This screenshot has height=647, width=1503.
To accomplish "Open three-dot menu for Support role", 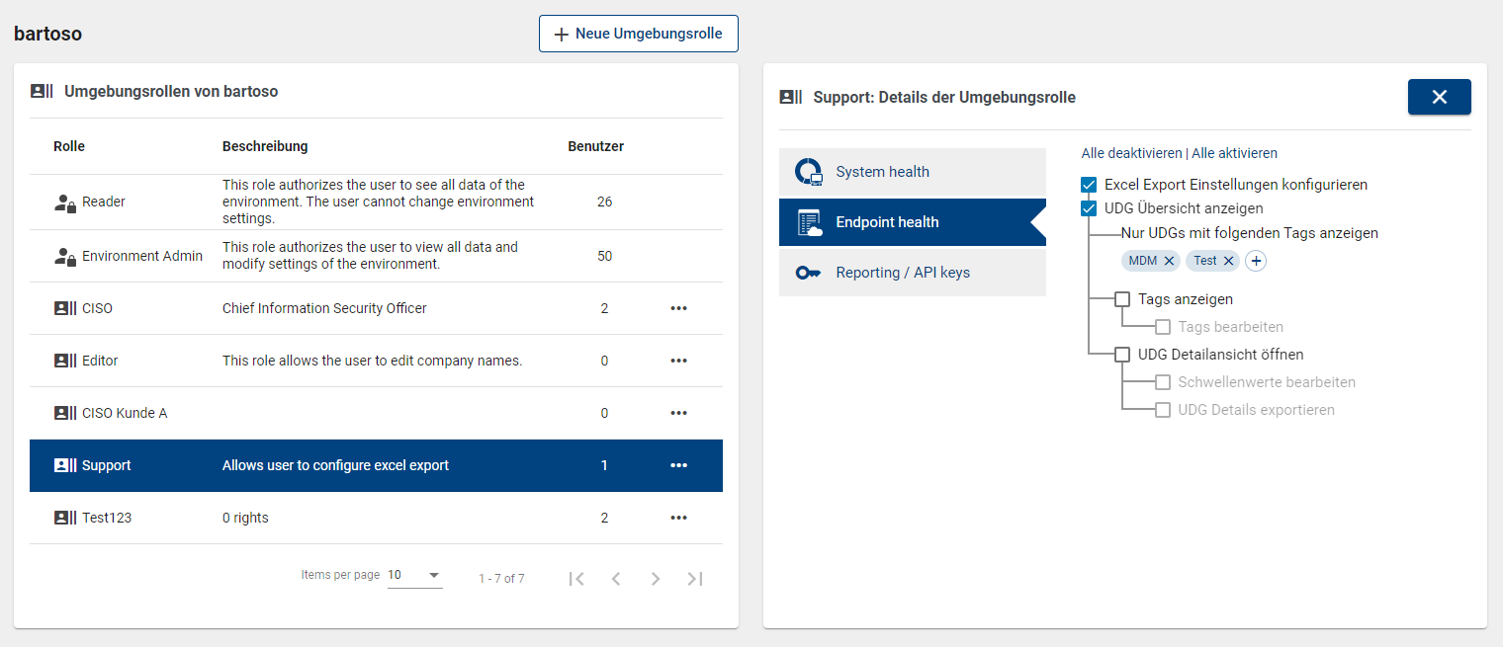I will [678, 465].
